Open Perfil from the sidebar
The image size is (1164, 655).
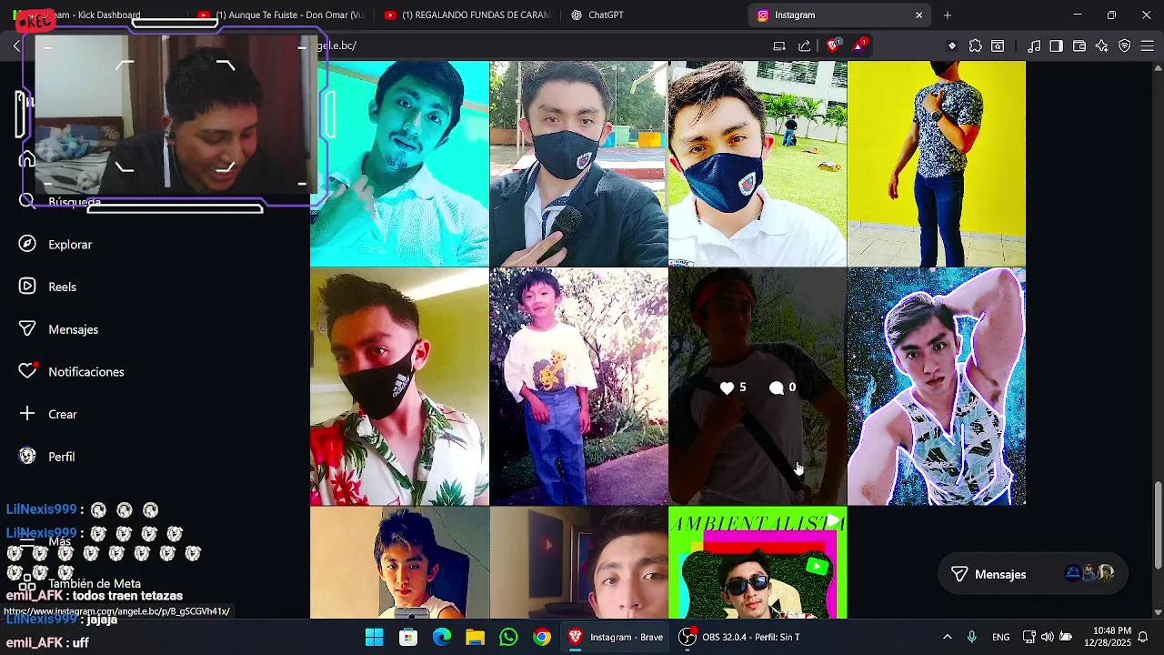pos(48,457)
